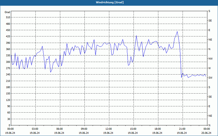
Task: Select the E compass label level with 90
Action: coord(209,106)
